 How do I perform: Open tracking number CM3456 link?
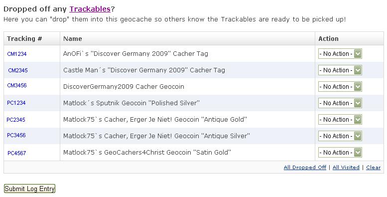click(x=17, y=85)
